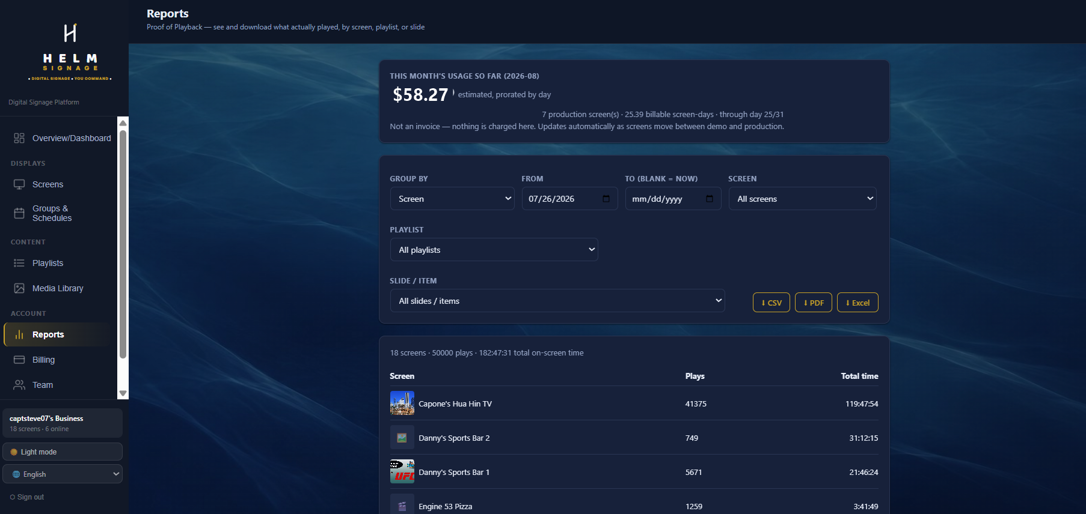Open the To date calendar picker icon
This screenshot has width=1086, height=514.
(x=710, y=199)
